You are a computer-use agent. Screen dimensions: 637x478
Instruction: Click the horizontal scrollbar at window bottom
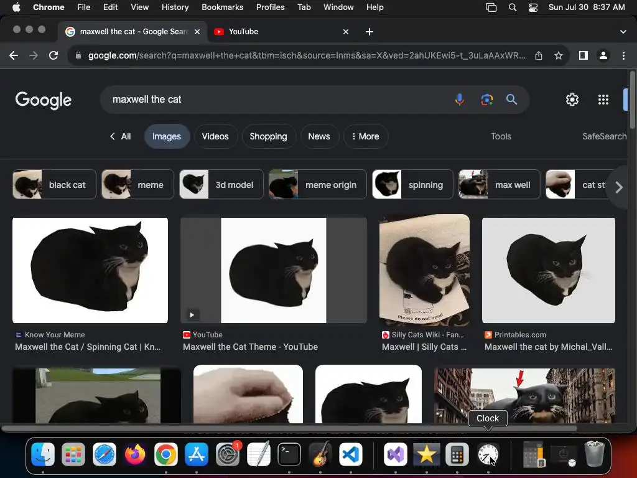click(289, 428)
